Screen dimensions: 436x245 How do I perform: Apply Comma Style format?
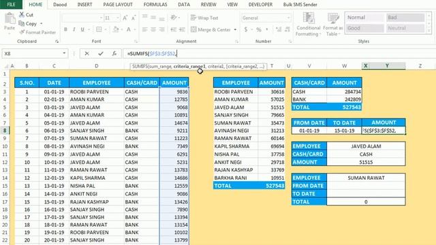coord(267,29)
